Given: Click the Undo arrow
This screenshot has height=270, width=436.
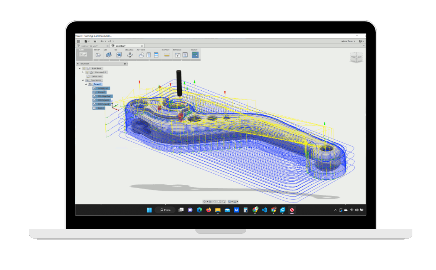Looking at the screenshot, I should pyautogui.click(x=102, y=41).
